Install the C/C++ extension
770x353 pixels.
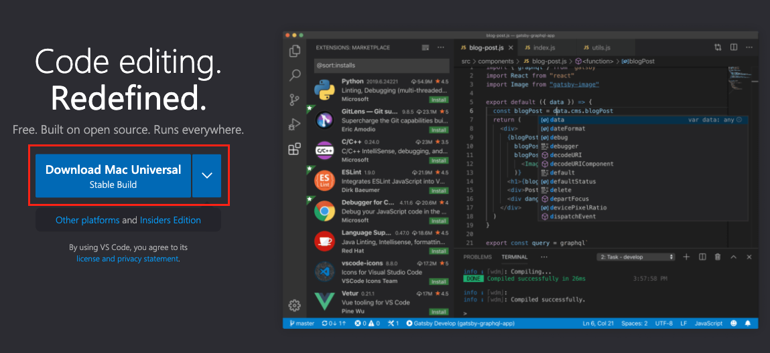pos(438,160)
